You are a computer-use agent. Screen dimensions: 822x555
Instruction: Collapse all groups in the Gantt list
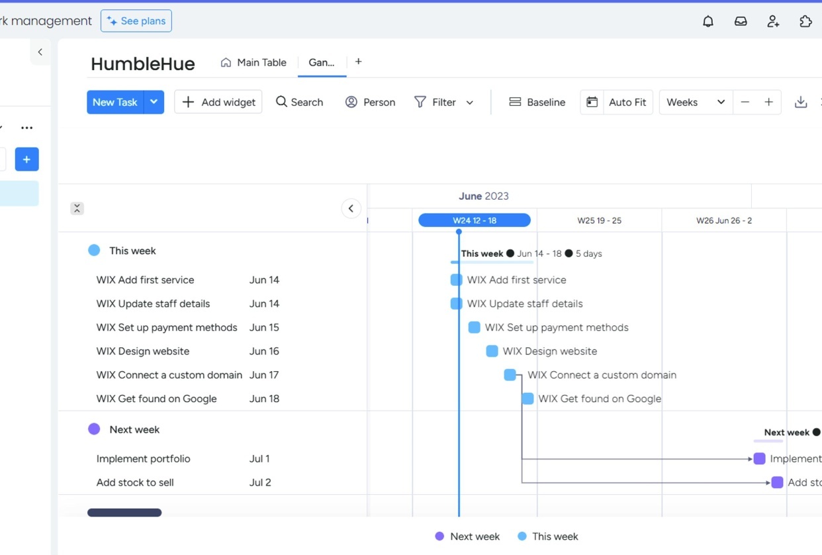77,208
